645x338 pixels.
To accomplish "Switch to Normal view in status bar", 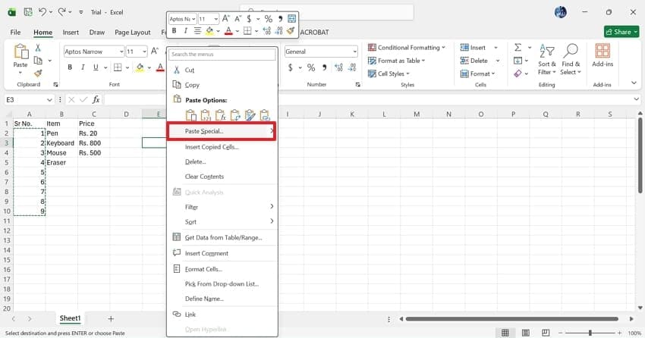I will (x=505, y=333).
